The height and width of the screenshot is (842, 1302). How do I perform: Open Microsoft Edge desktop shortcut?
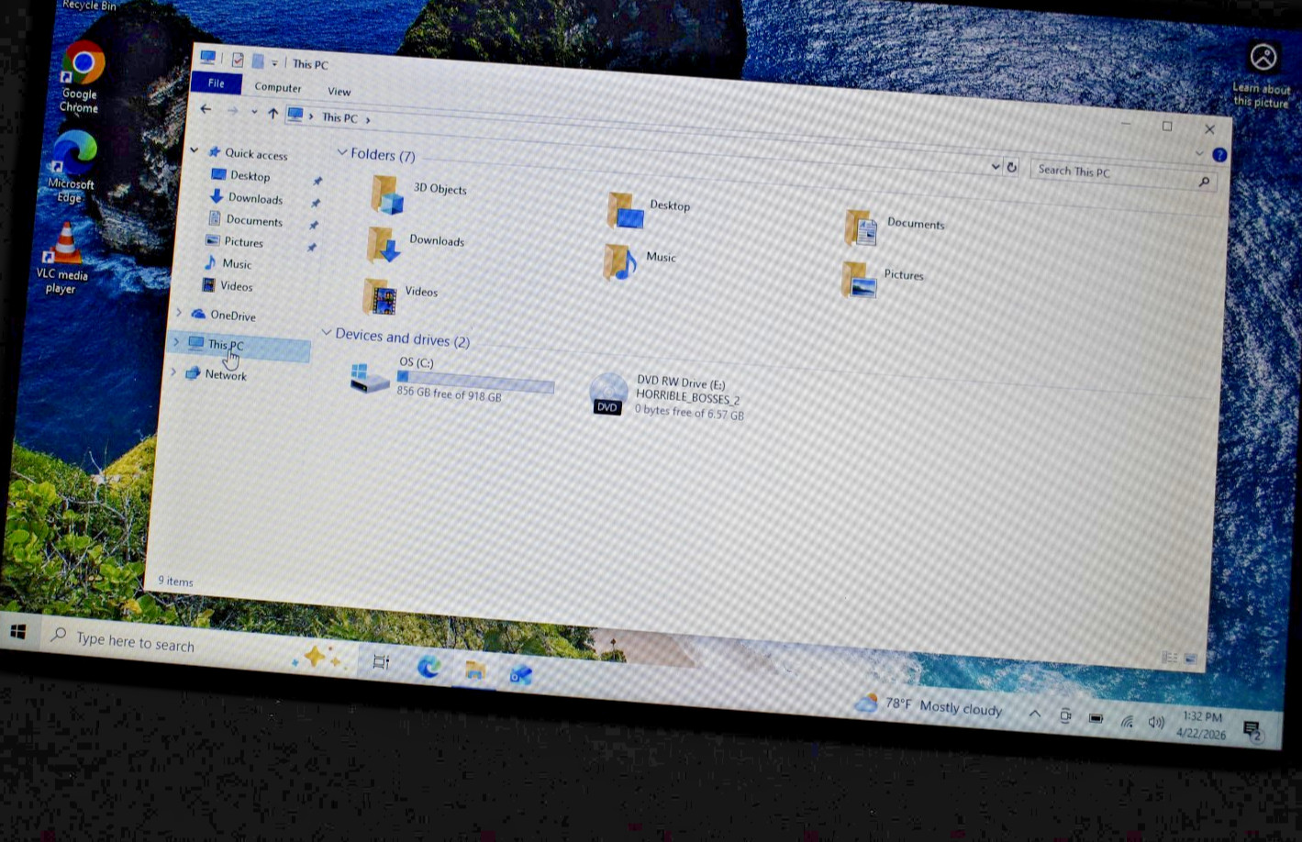point(72,167)
